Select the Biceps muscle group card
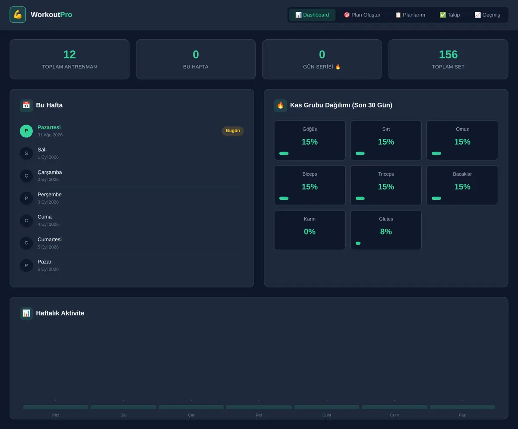 (x=310, y=185)
